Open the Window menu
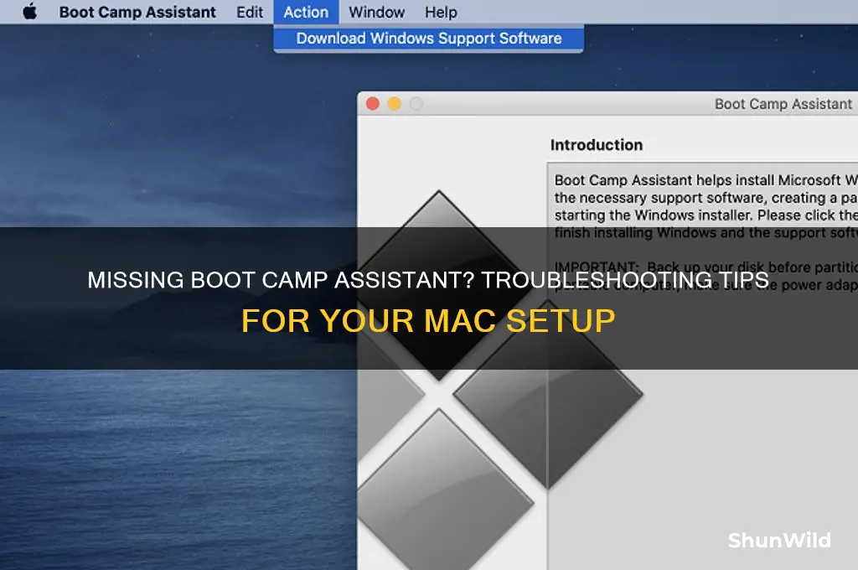The image size is (858, 570). pyautogui.click(x=376, y=12)
